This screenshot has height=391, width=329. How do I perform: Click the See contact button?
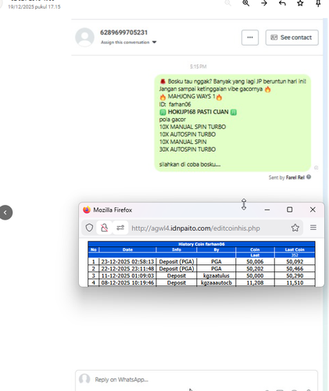tap(291, 38)
